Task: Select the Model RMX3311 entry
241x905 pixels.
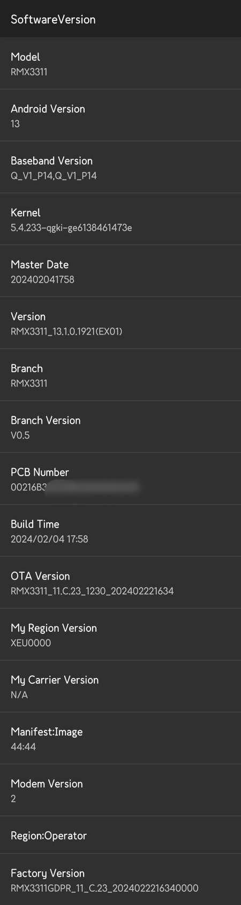Action: click(120, 63)
